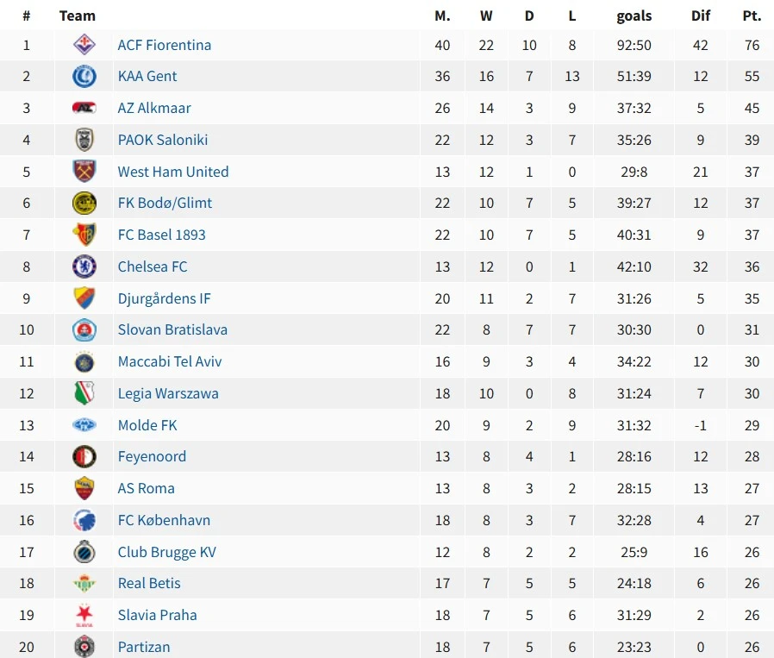
Task: Click the AS Roma club badge
Action: 84,488
